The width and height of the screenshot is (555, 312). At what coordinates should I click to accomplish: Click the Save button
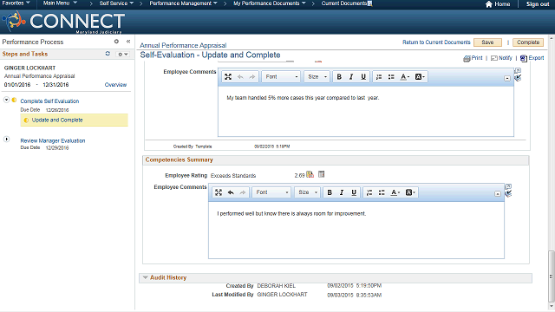[x=487, y=42]
